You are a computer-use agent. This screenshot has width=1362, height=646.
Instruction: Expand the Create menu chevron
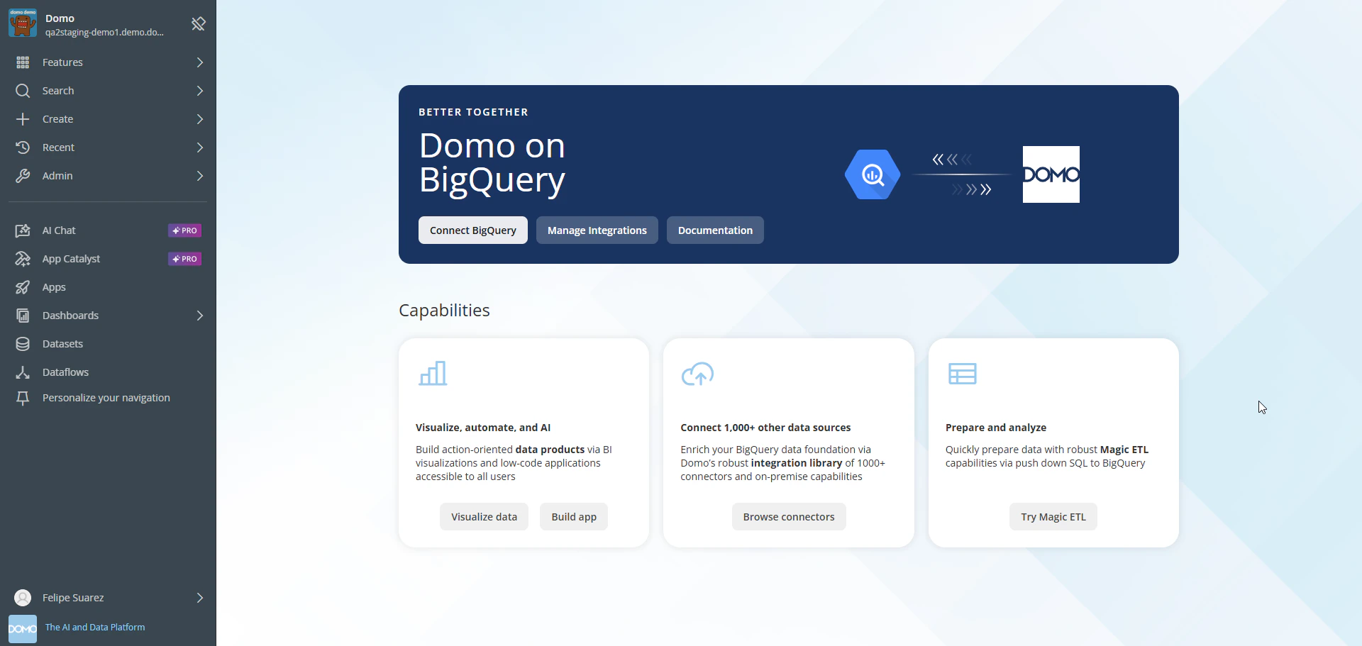tap(200, 119)
